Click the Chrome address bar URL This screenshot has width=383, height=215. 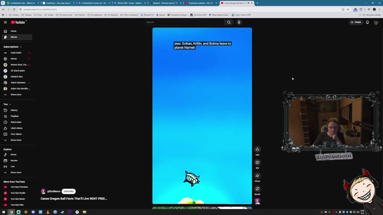40,9
